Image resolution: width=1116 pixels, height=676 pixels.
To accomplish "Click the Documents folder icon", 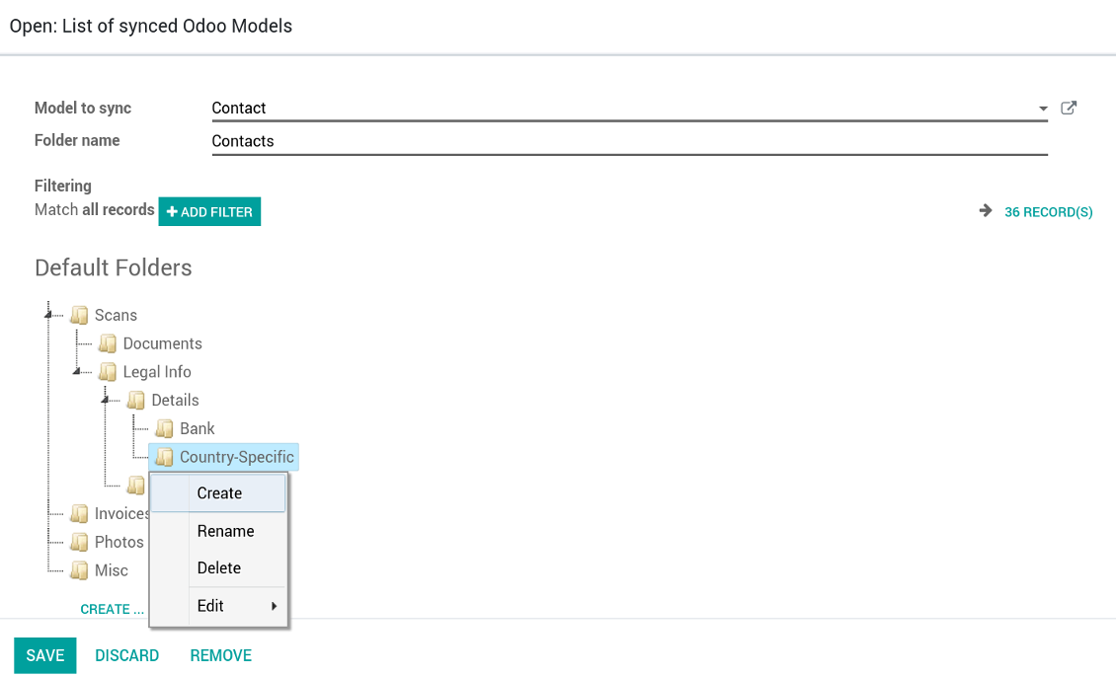I will pos(109,344).
